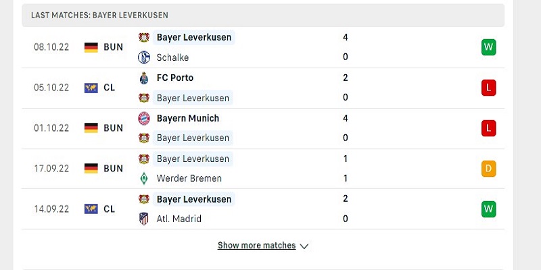Click the FC Porto club crest

[144, 78]
